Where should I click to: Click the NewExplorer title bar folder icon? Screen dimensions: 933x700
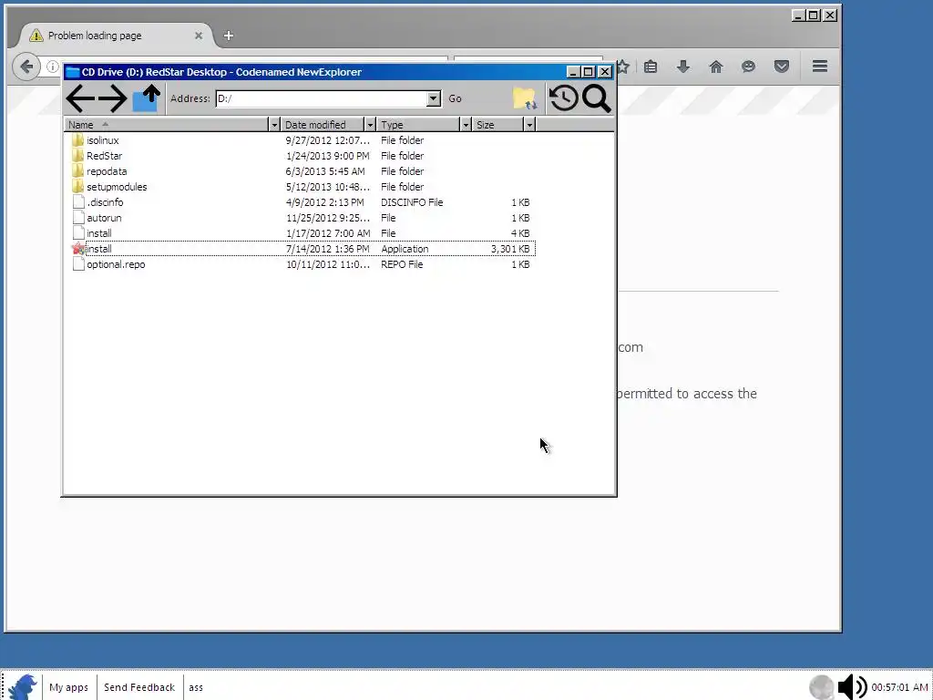pos(73,72)
